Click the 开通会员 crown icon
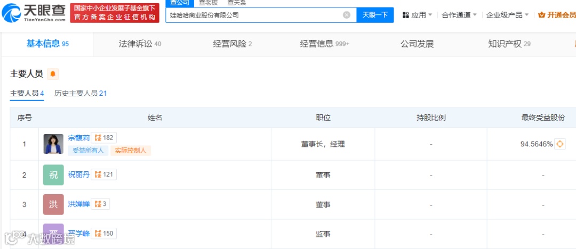Image resolution: width=576 pixels, height=249 pixels. pos(541,15)
